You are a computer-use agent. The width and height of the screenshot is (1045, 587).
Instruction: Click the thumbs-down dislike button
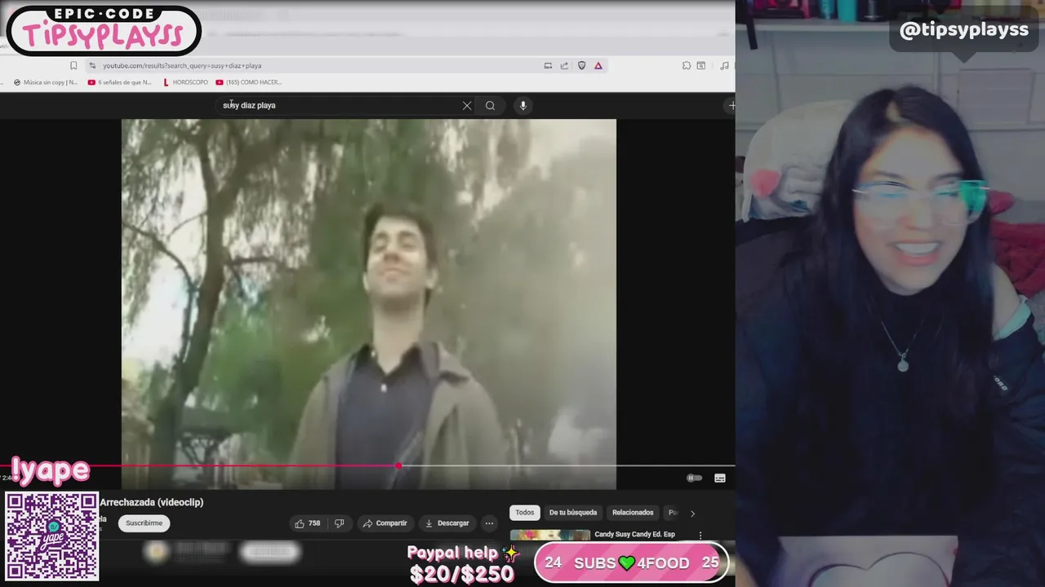pyautogui.click(x=340, y=523)
